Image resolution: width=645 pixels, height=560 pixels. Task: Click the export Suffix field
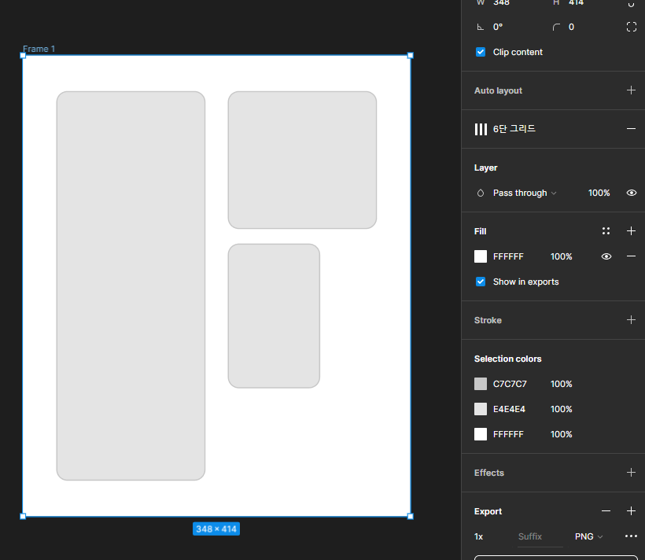[540, 536]
